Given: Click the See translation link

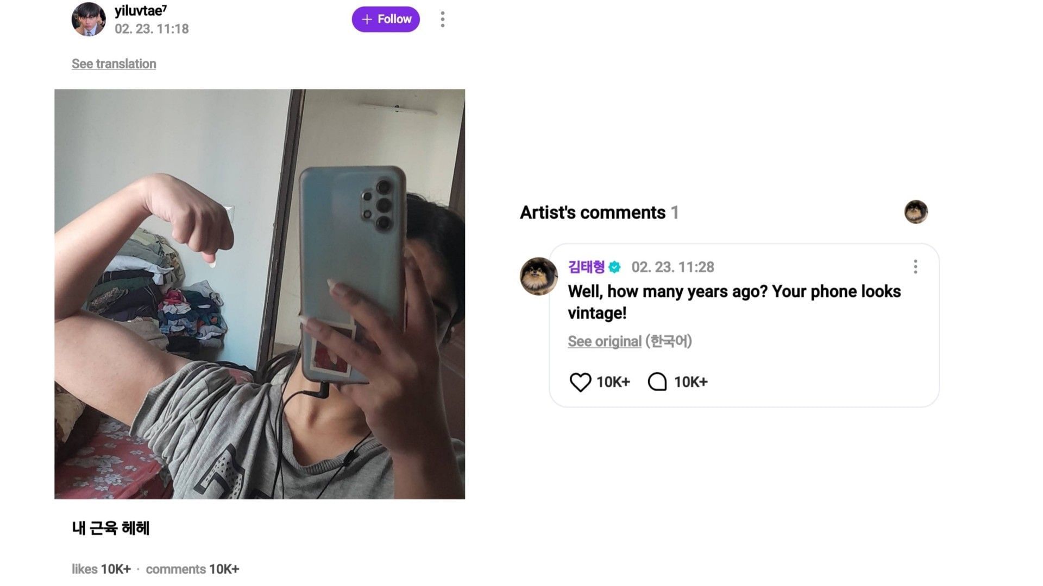Looking at the screenshot, I should click(x=114, y=64).
